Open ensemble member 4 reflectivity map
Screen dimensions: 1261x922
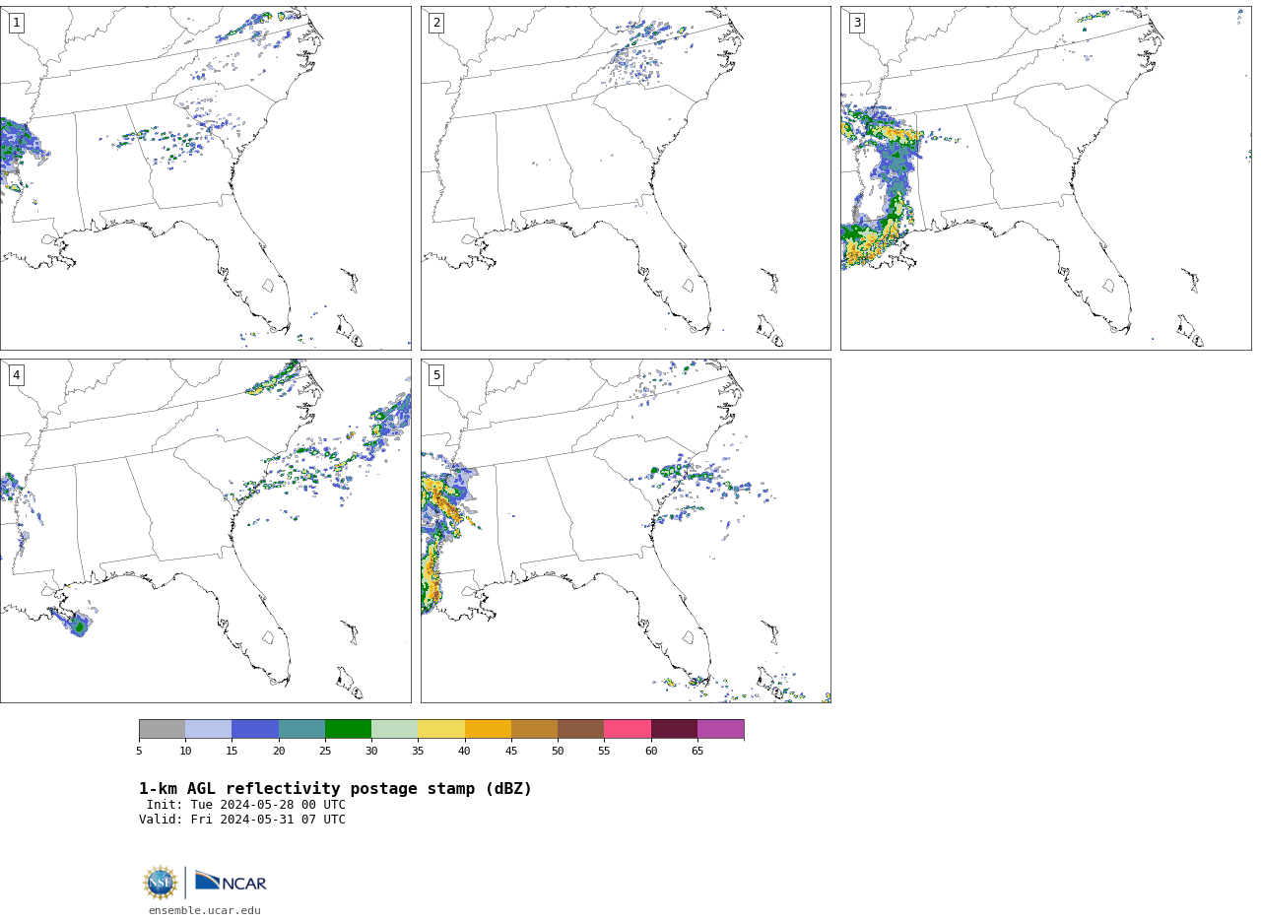click(205, 531)
